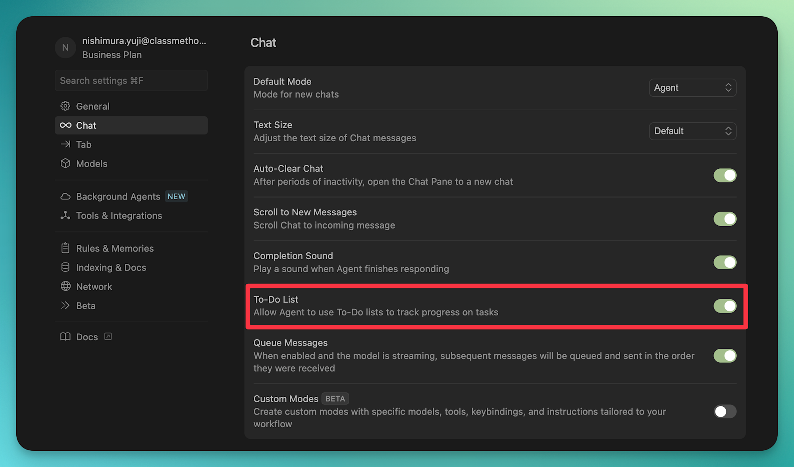Open the Rules & Memories section
The width and height of the screenshot is (794, 467).
(131, 248)
